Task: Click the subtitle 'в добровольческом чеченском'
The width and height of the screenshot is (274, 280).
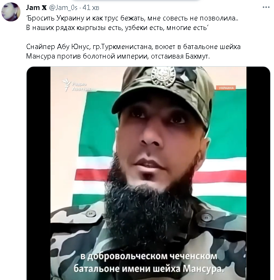Action: pyautogui.click(x=149, y=256)
